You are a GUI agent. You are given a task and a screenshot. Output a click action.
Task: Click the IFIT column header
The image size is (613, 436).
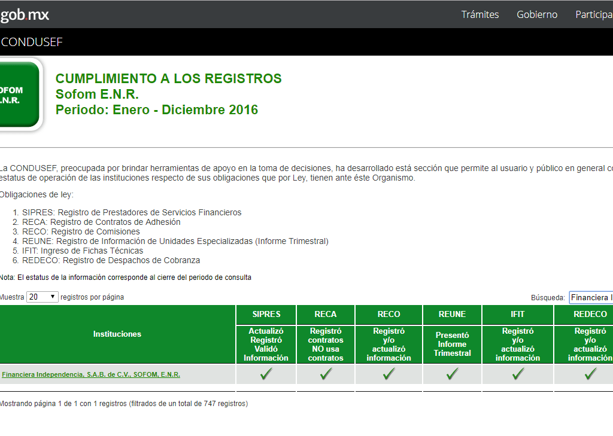coord(518,314)
